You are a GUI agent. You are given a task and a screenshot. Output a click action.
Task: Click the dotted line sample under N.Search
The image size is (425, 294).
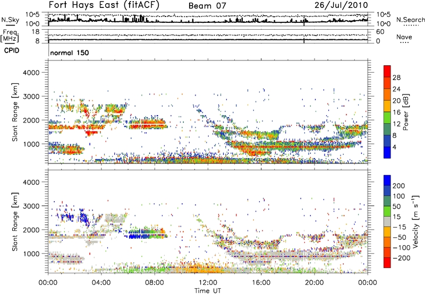click(411, 25)
